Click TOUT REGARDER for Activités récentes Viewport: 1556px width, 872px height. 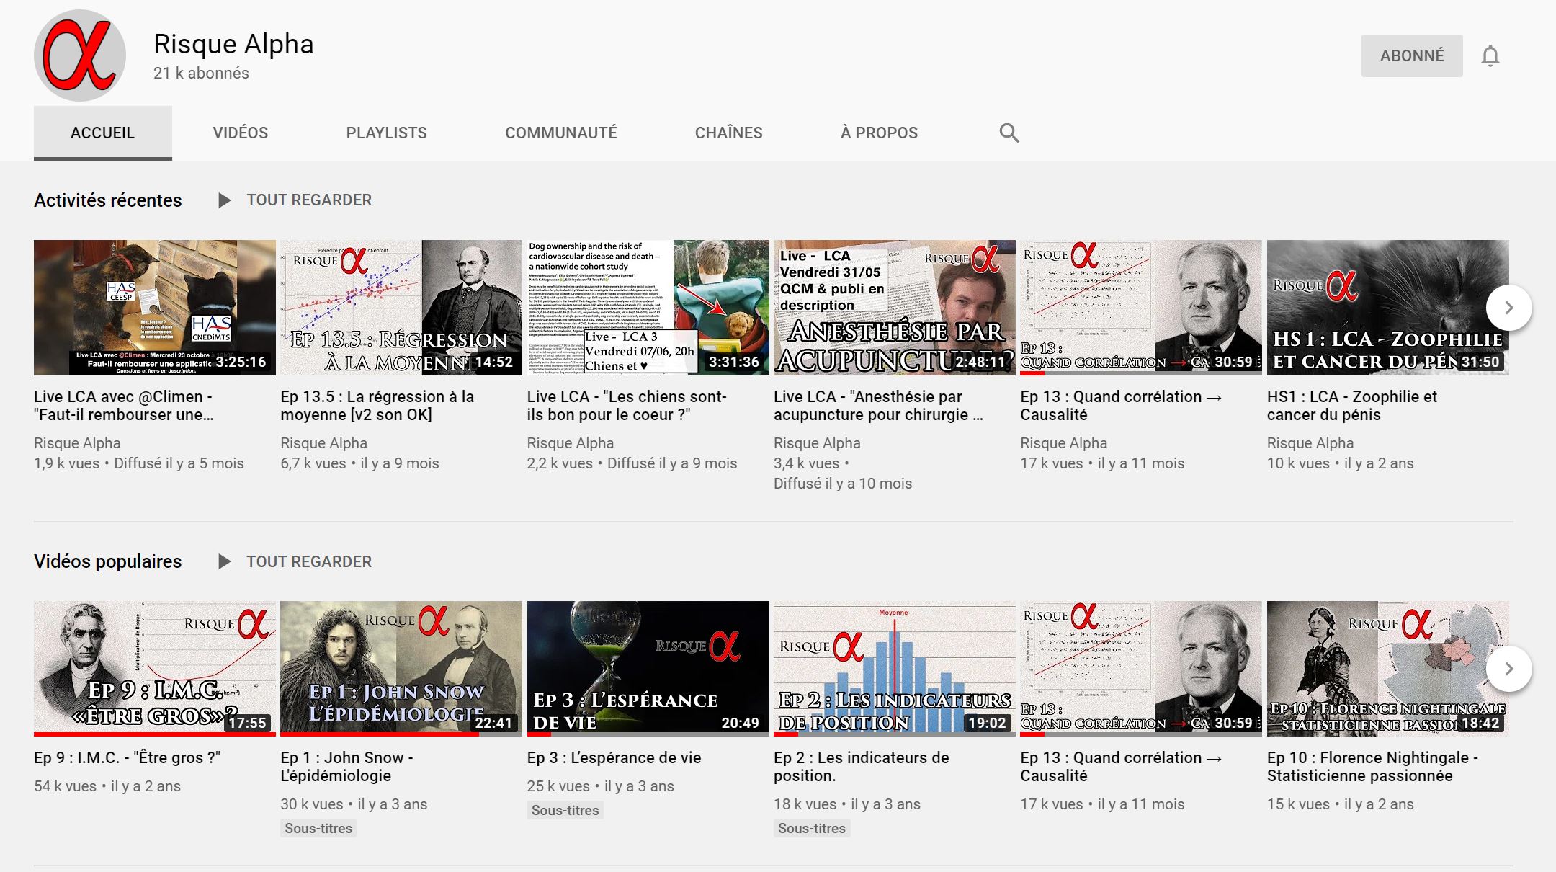coord(309,200)
